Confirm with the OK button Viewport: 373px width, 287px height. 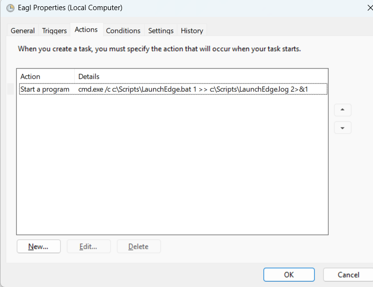pos(289,274)
